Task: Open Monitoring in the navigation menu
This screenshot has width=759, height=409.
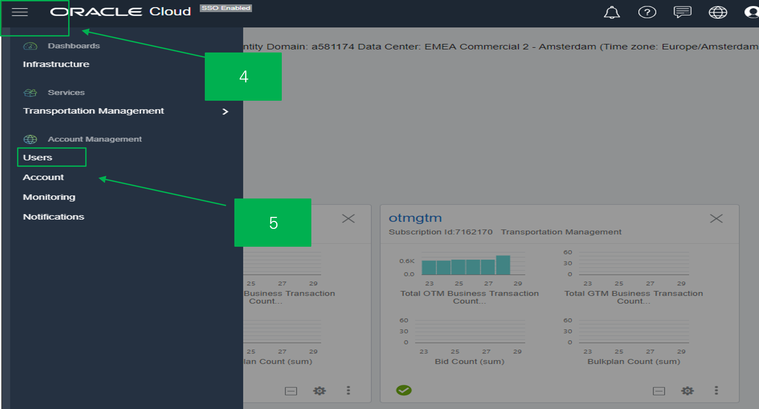Action: (x=49, y=197)
